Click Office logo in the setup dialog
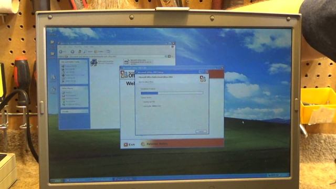 coord(203,79)
